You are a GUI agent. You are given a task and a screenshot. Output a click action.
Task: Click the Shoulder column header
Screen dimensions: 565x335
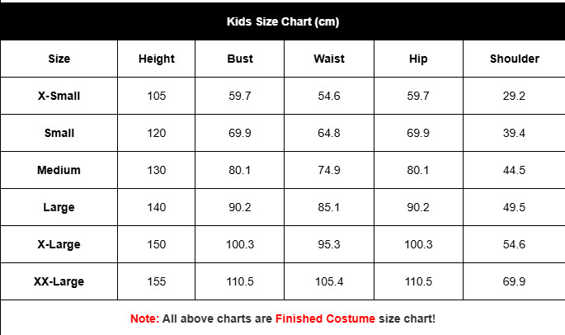click(514, 59)
